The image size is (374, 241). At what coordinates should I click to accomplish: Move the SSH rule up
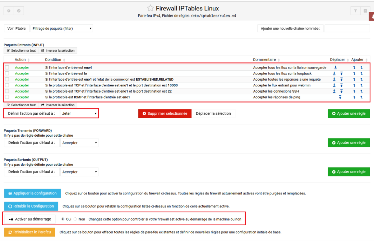tap(341, 91)
